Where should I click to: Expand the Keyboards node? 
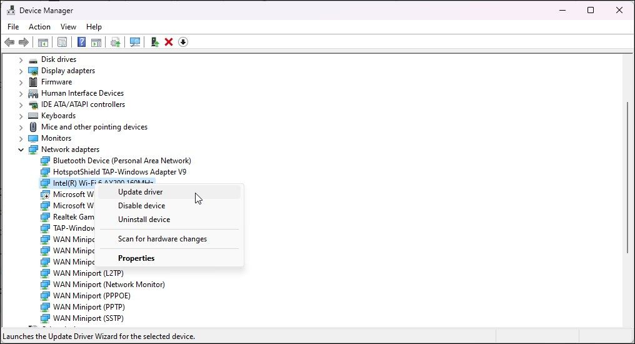click(21, 116)
